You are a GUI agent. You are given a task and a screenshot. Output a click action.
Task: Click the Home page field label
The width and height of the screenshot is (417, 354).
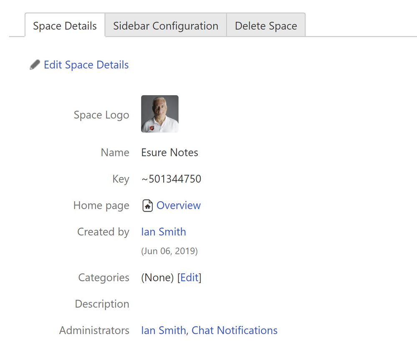click(101, 205)
